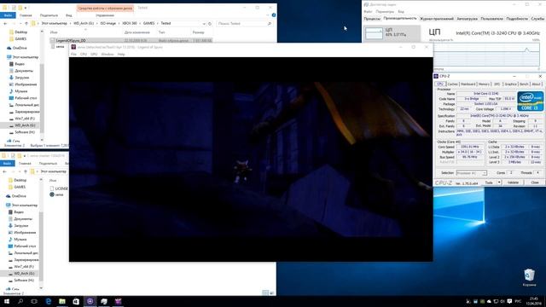Open Автозагрузка tab in Task Manager
The width and height of the screenshot is (546, 307).
click(x=467, y=19)
